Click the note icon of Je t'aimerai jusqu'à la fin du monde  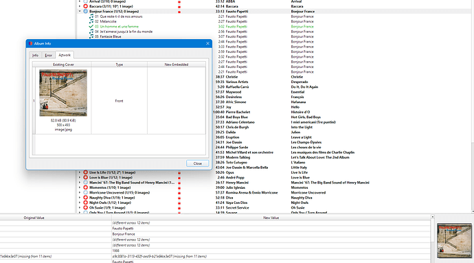pos(91,32)
